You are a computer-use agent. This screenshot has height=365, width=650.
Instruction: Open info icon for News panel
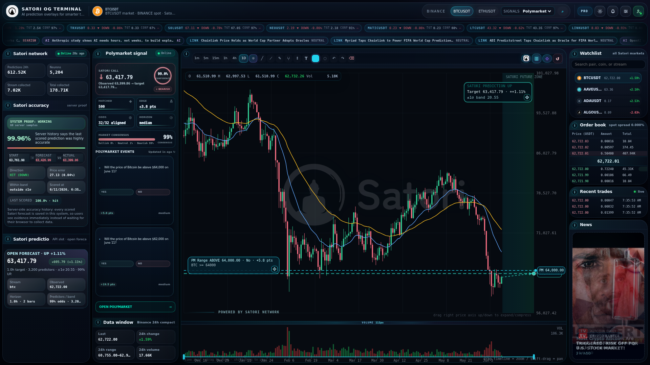(x=575, y=225)
